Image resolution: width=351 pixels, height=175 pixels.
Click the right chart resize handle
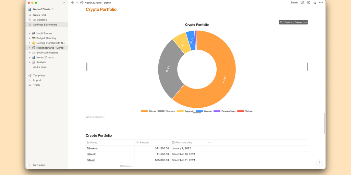[307, 67]
